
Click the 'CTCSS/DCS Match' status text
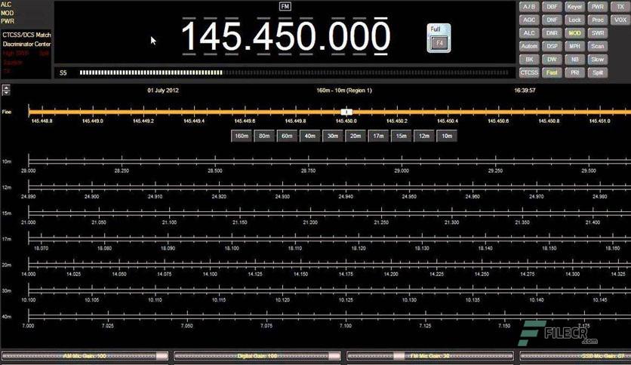(x=26, y=35)
